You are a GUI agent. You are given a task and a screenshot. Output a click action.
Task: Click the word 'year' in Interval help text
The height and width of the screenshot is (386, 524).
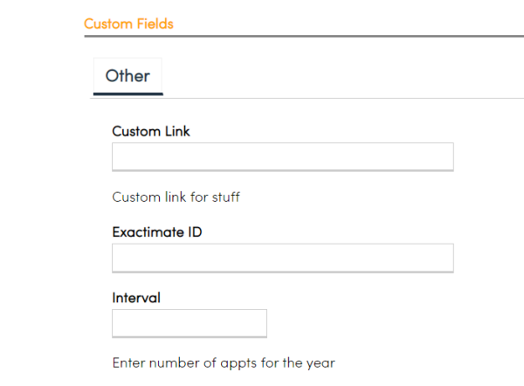pyautogui.click(x=320, y=362)
